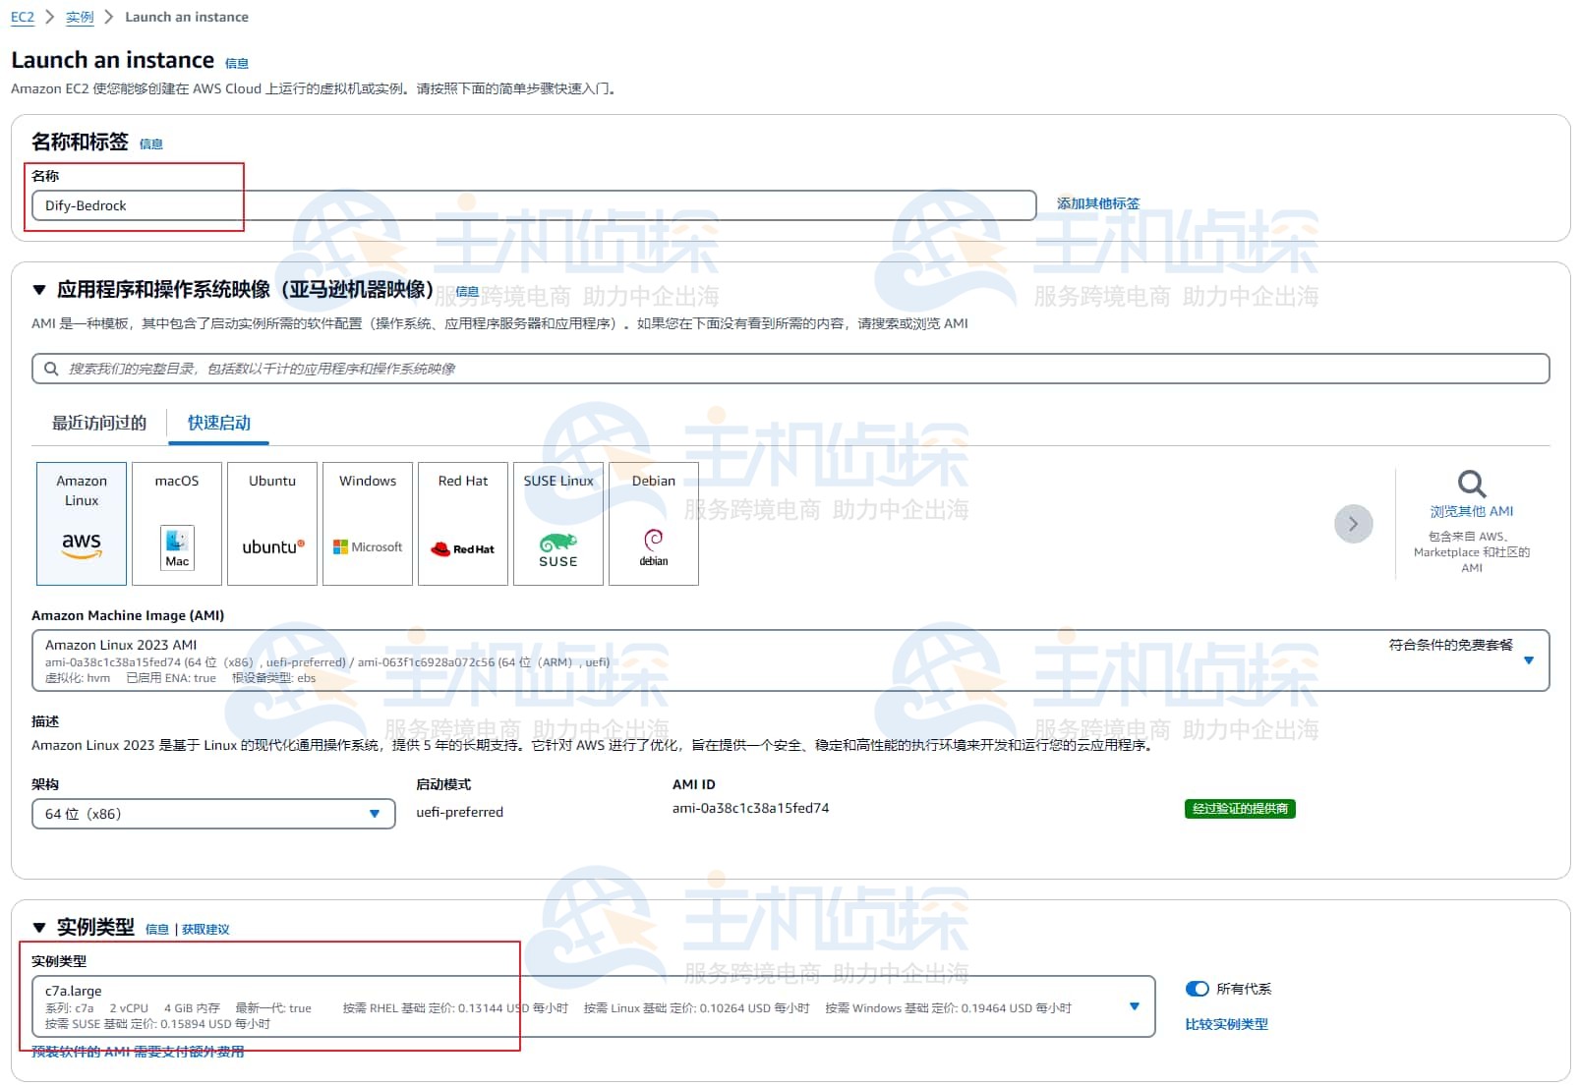Image resolution: width=1580 pixels, height=1087 pixels.
Task: Open the 信息 link beside 亚马逊机器映像 heading
Action: tap(467, 292)
